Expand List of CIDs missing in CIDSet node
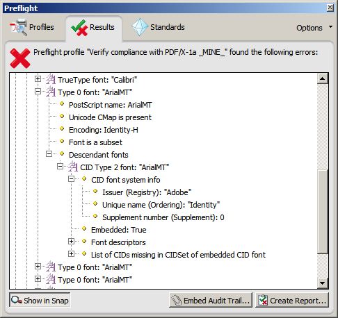Screen dimensions: 338x318 point(71,254)
